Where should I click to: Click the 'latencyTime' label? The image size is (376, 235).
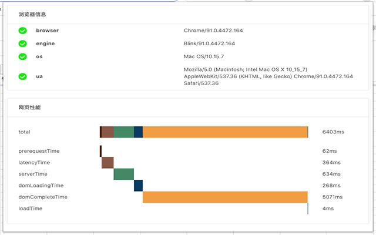tap(34, 163)
